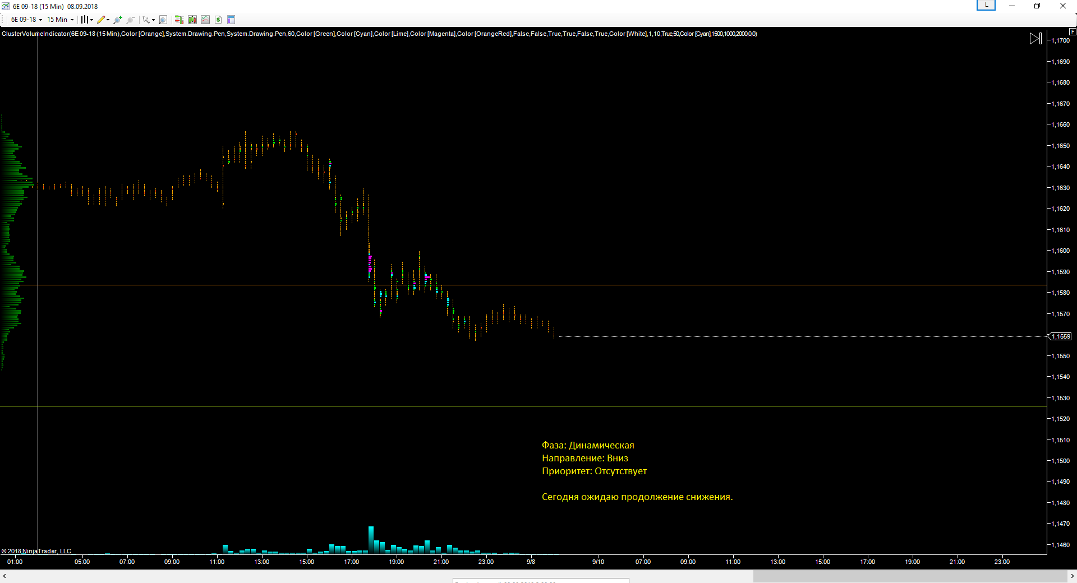The height and width of the screenshot is (583, 1077).
Task: Click the 9/10 date label on time axis
Action: point(598,562)
